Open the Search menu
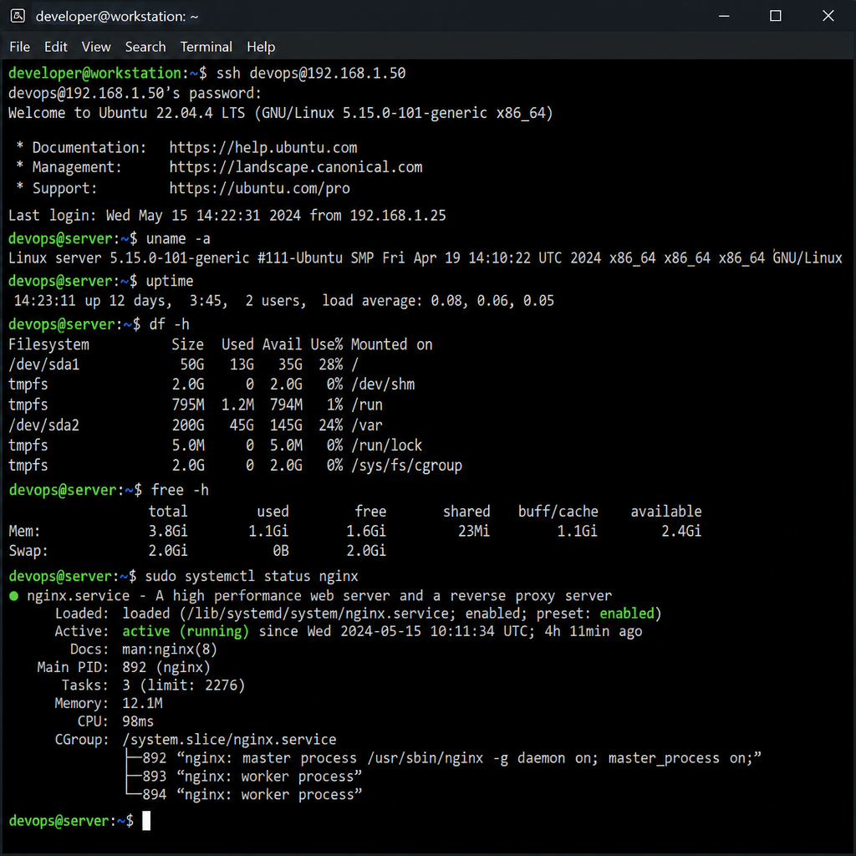Screen dimensions: 856x856 (145, 47)
